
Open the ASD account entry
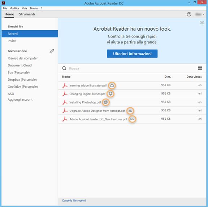coord(11,94)
